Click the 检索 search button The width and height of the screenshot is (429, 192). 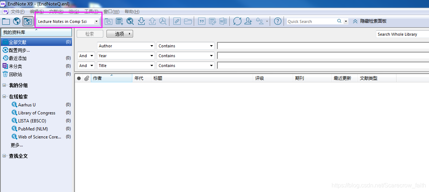point(90,34)
